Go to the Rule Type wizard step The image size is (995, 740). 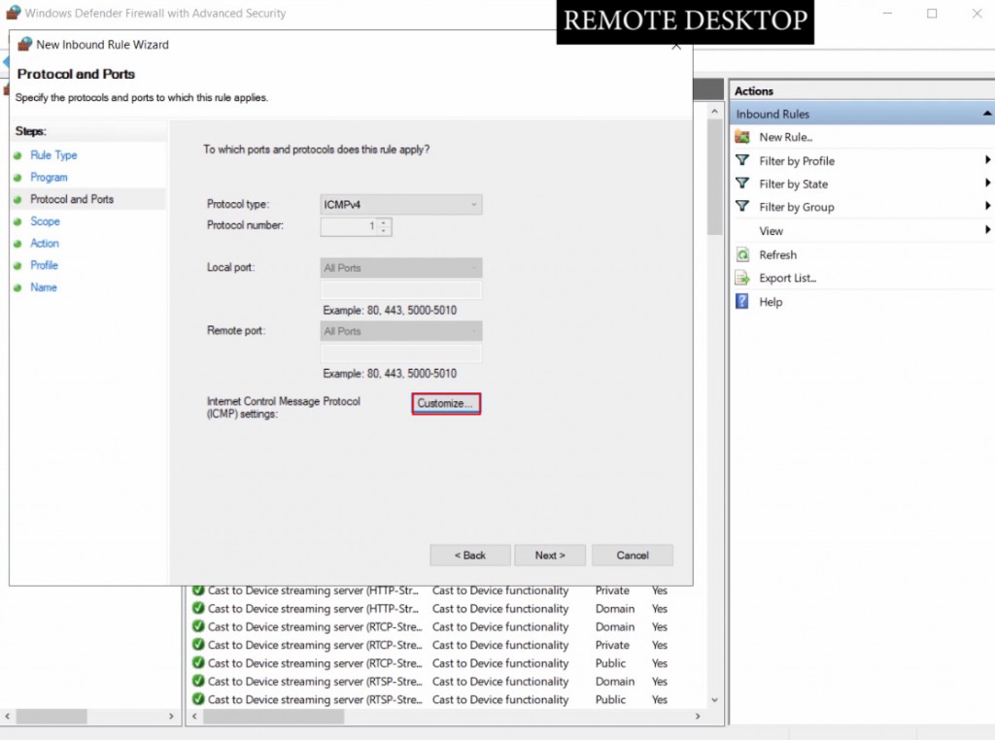(53, 155)
